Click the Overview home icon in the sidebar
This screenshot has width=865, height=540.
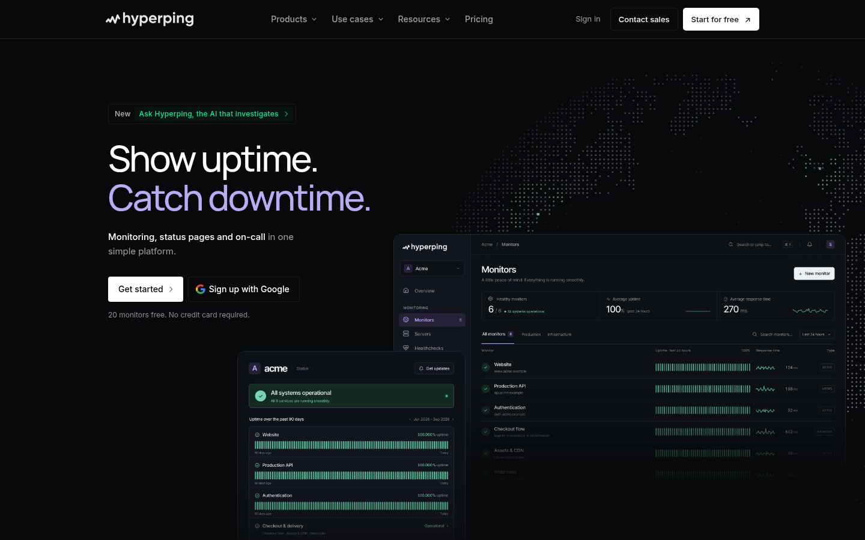(406, 291)
